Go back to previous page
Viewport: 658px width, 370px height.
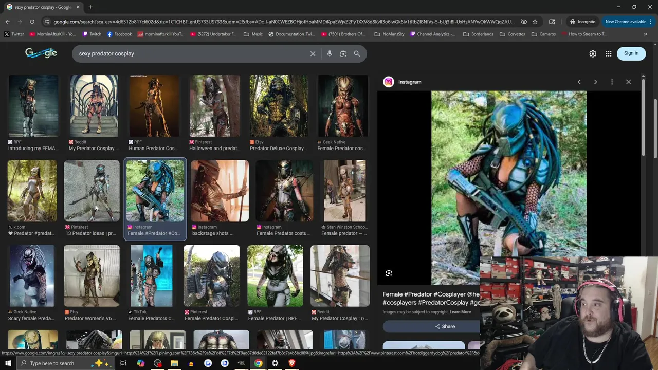pyautogui.click(x=7, y=22)
